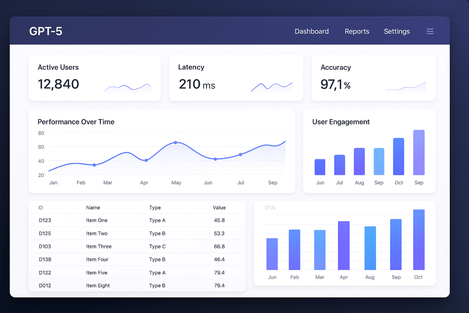Click the Performance Over Time heading
This screenshot has height=313, width=469.
(76, 122)
